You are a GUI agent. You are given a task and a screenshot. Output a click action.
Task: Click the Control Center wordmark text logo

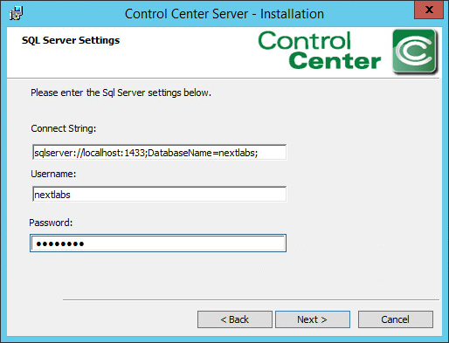point(320,51)
